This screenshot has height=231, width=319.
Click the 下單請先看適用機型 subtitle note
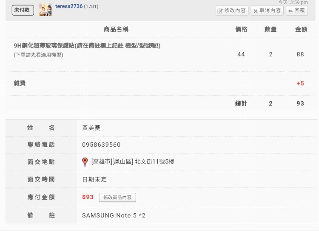pos(38,55)
